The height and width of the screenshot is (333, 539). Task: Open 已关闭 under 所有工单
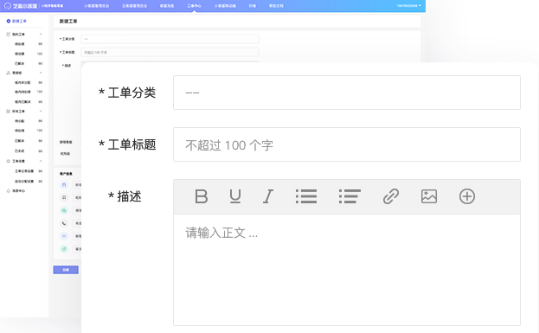point(20,151)
